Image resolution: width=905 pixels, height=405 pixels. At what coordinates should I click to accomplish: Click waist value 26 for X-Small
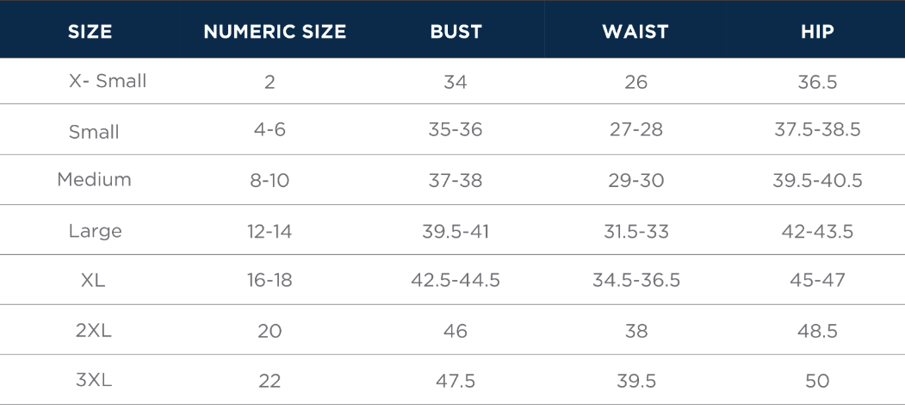[636, 82]
